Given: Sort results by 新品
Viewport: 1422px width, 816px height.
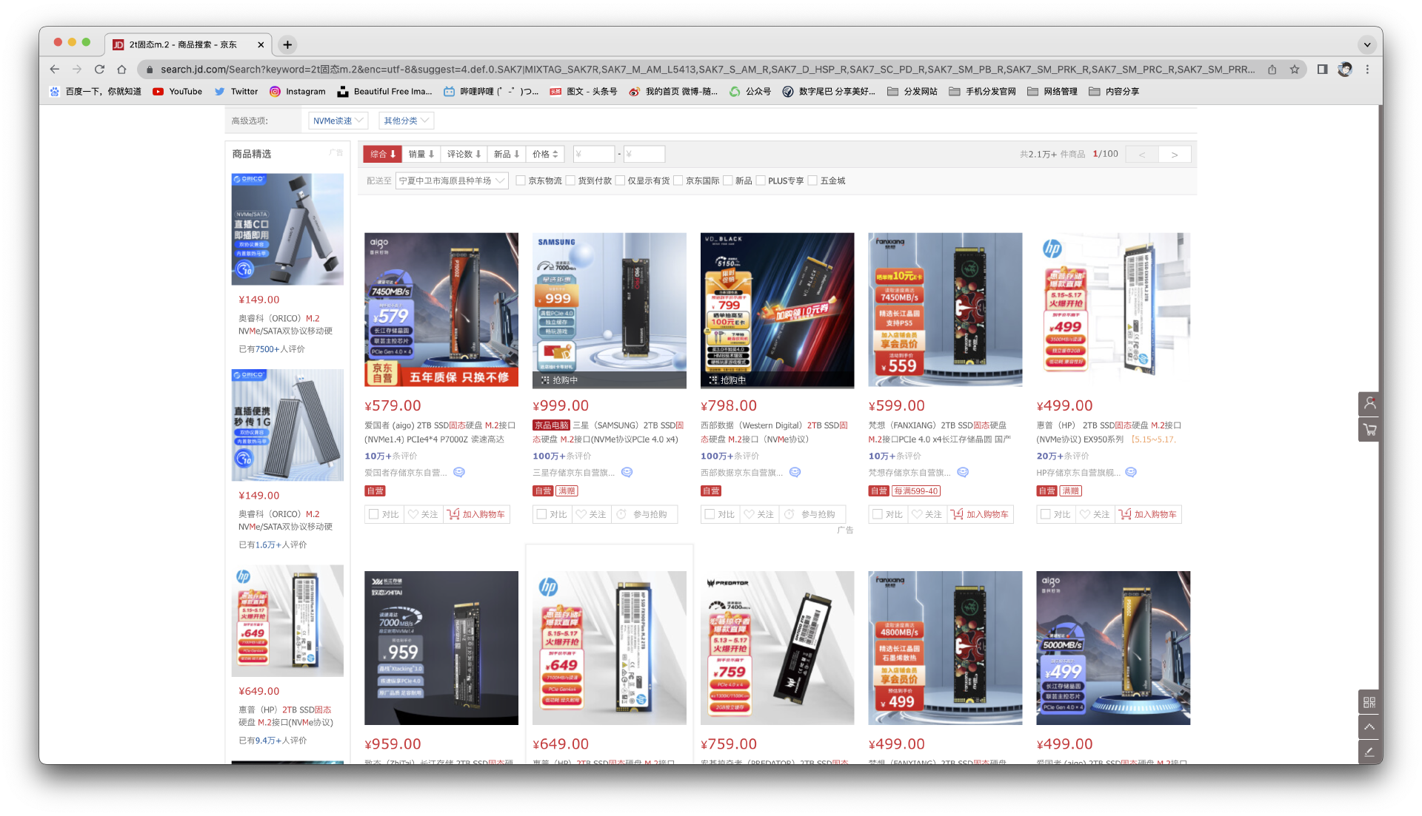Looking at the screenshot, I should 507,155.
